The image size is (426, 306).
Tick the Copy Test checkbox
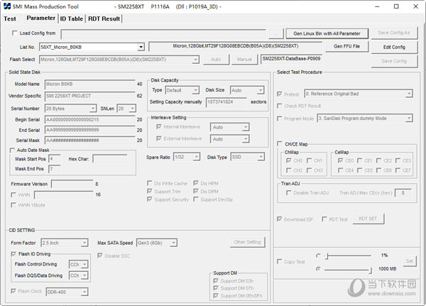point(280,262)
